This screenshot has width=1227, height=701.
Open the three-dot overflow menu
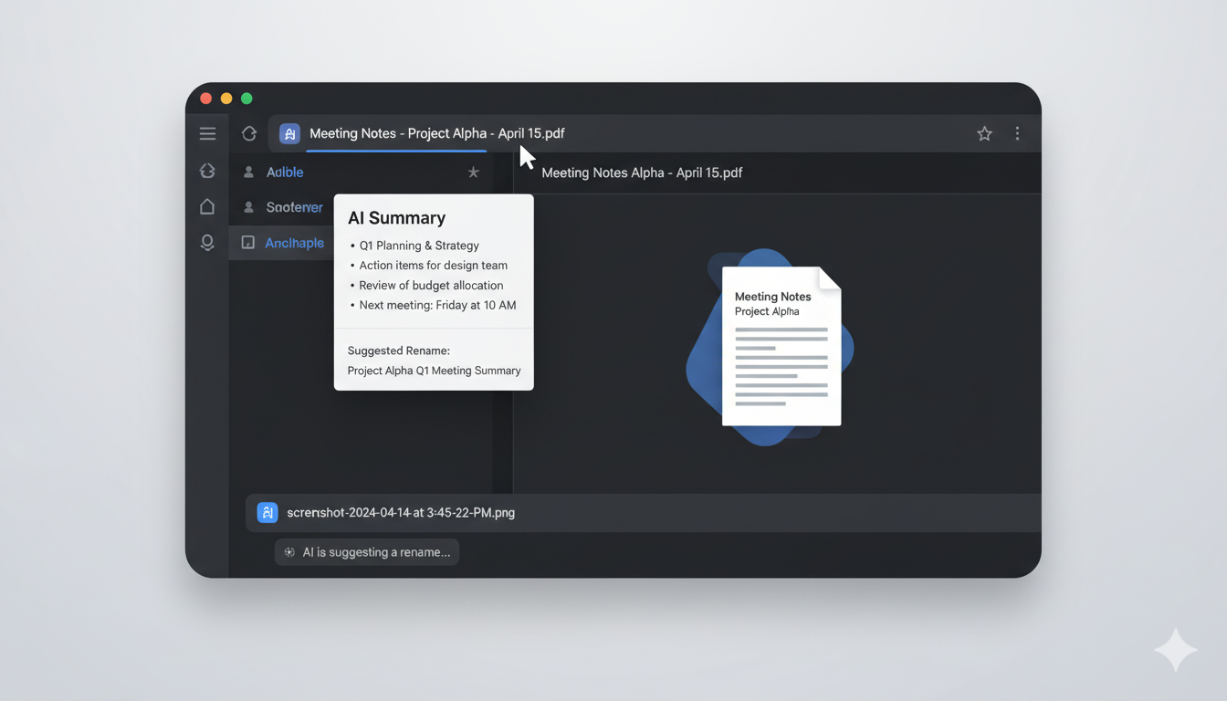tap(1017, 133)
